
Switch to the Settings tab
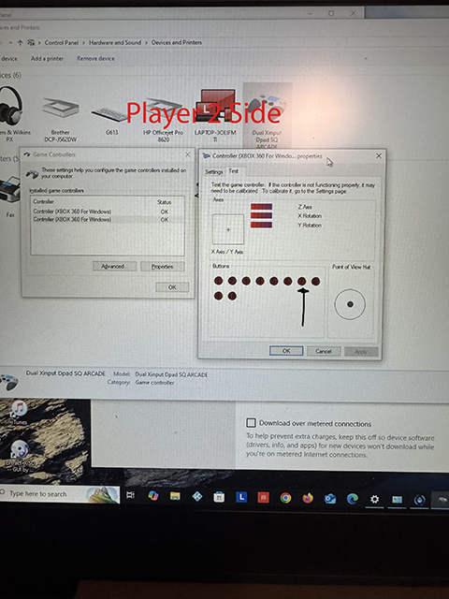tap(214, 172)
